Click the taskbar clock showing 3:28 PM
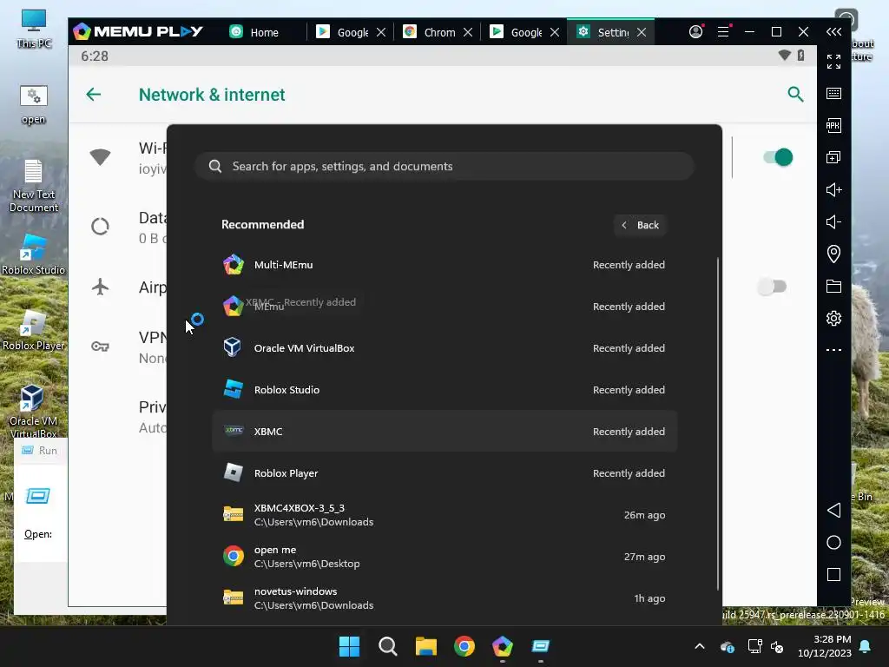Screen dimensions: 889x667 (825, 646)
